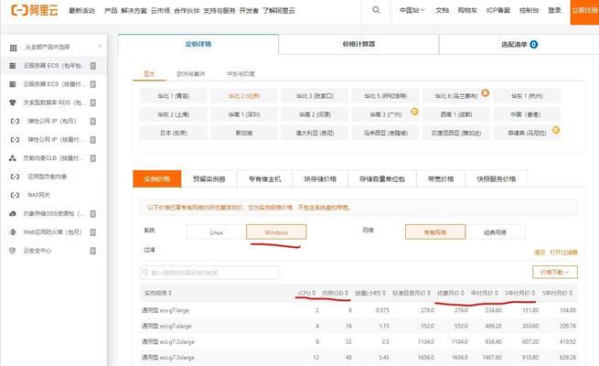599x366 pixels.
Task: Click document icon on 云安全中心 row
Action: [x=93, y=251]
